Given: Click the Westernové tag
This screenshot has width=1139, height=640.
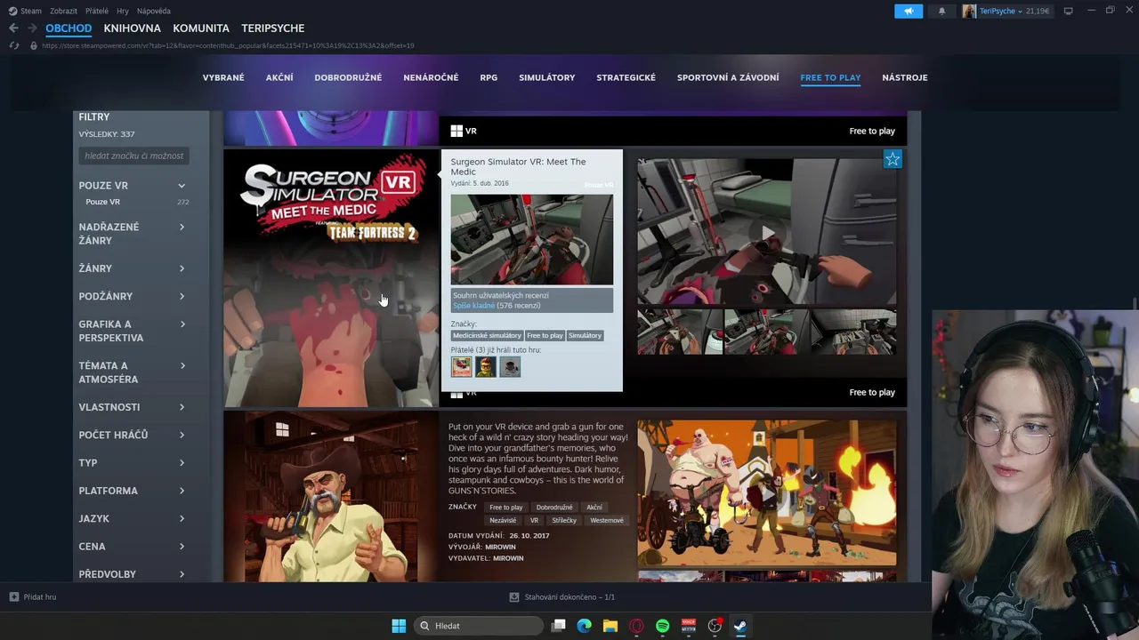Looking at the screenshot, I should (607, 520).
